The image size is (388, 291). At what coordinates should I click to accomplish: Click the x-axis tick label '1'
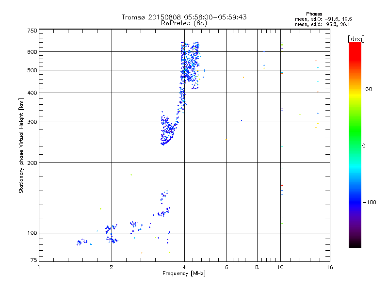39,267
